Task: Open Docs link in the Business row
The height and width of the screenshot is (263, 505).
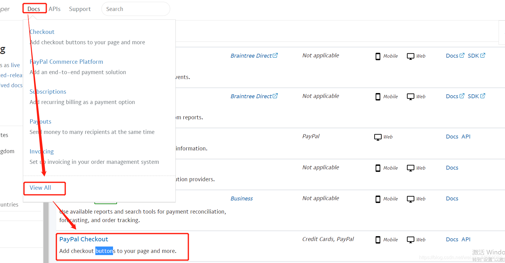Action: (x=452, y=198)
